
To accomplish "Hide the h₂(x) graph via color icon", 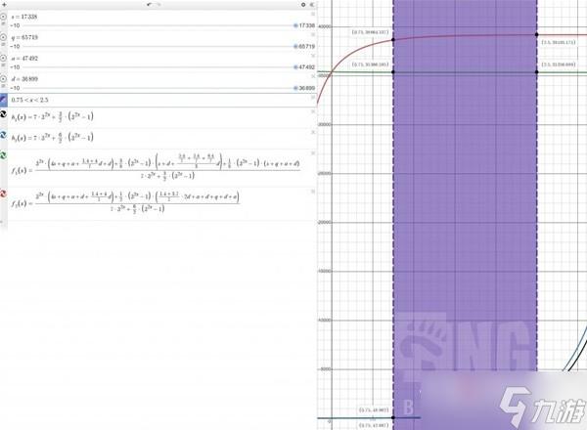I will 5,136.
